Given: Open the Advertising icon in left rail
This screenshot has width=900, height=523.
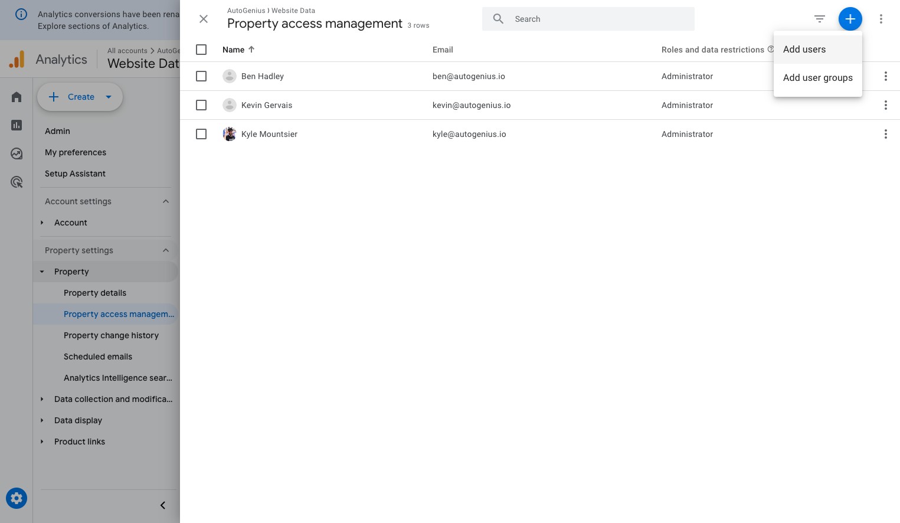Looking at the screenshot, I should pyautogui.click(x=17, y=182).
